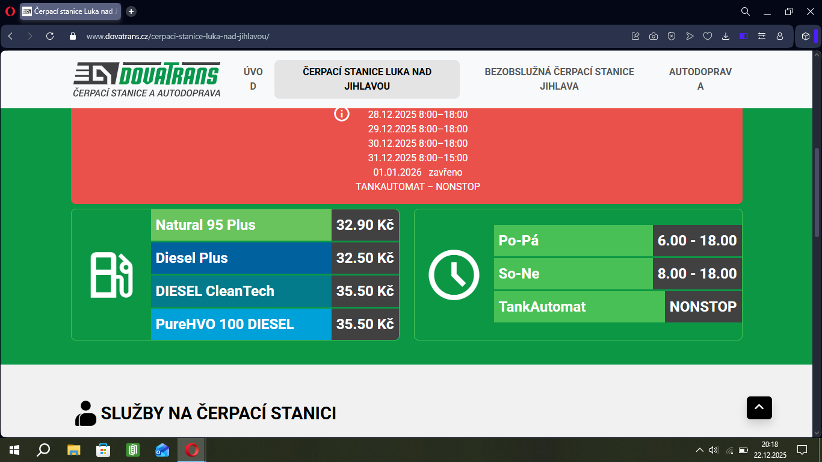Click the Opera taskbar icon
Image resolution: width=822 pixels, height=462 pixels.
click(x=191, y=450)
